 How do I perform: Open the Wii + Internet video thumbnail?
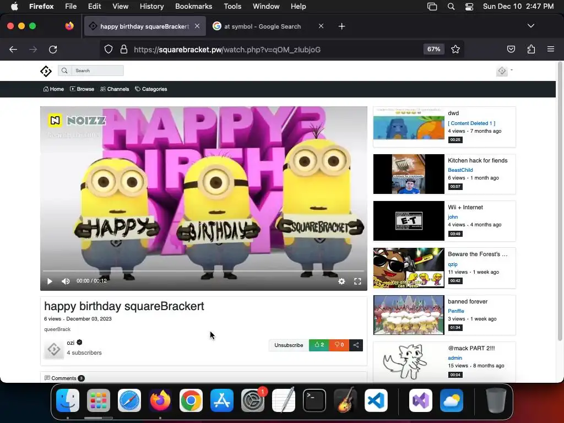(409, 221)
